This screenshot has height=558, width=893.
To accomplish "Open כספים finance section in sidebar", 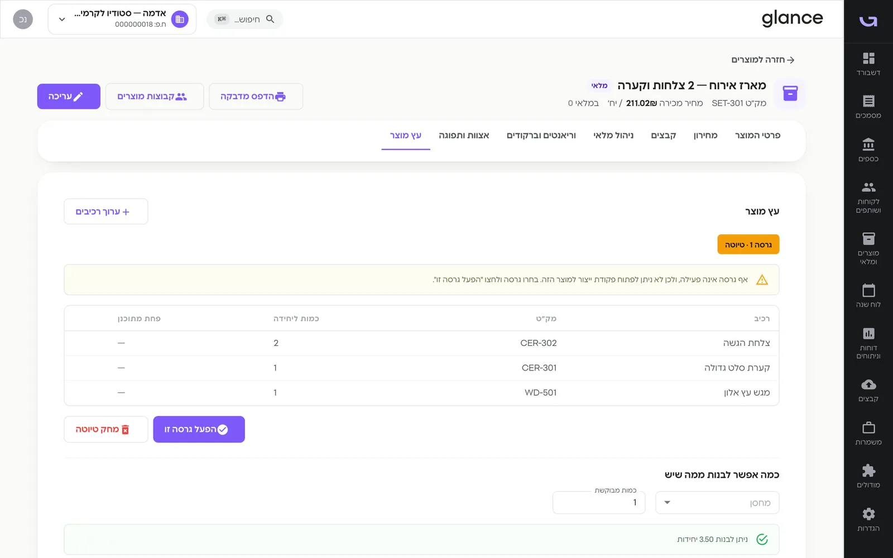I will (x=868, y=150).
